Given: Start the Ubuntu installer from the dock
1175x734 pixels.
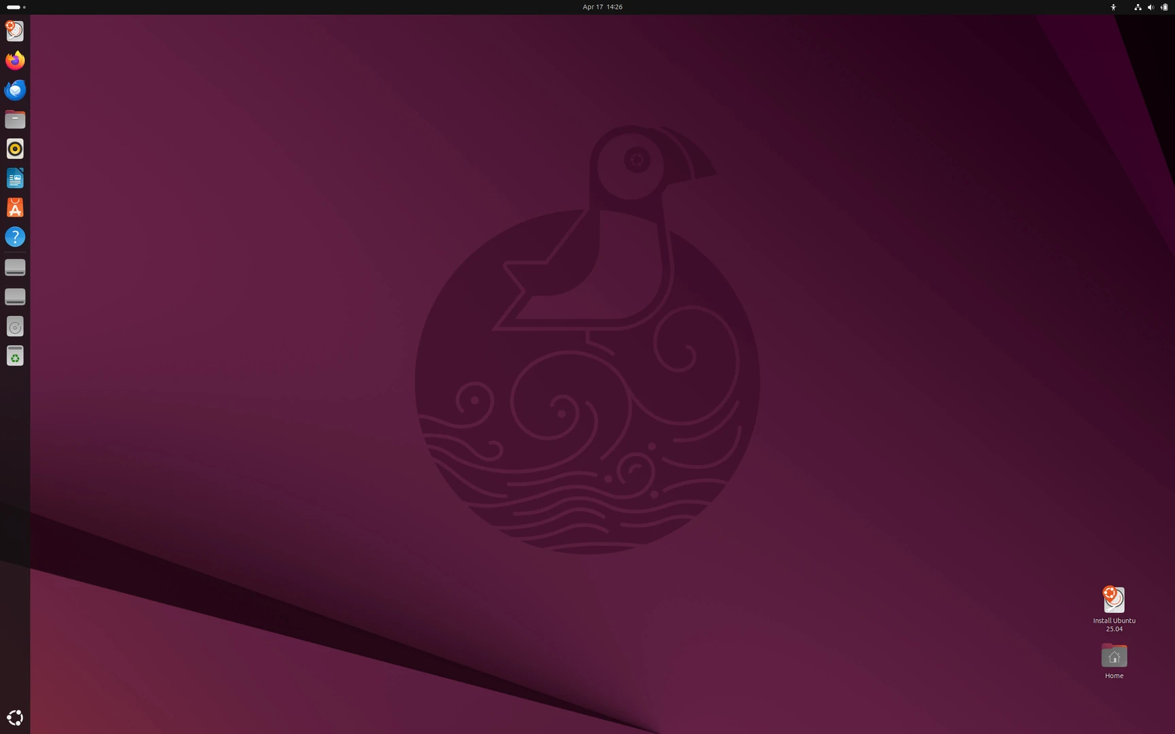Looking at the screenshot, I should pos(15,31).
